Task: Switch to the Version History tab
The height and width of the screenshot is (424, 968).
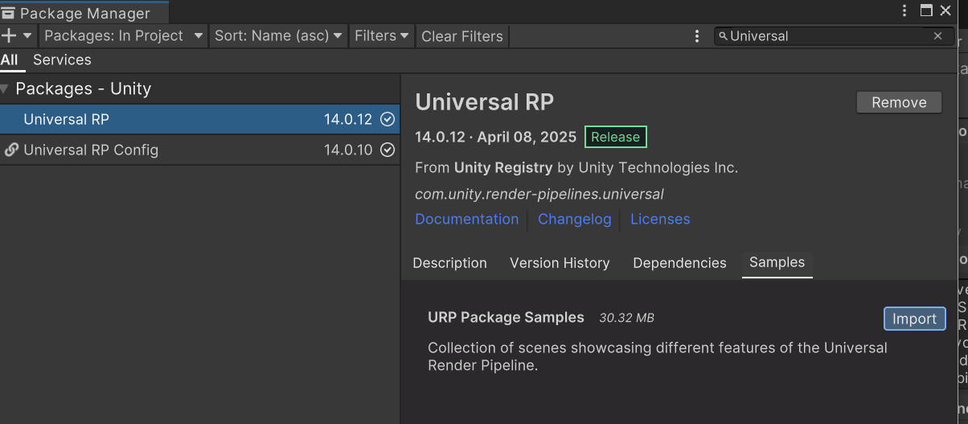Action: coord(560,263)
